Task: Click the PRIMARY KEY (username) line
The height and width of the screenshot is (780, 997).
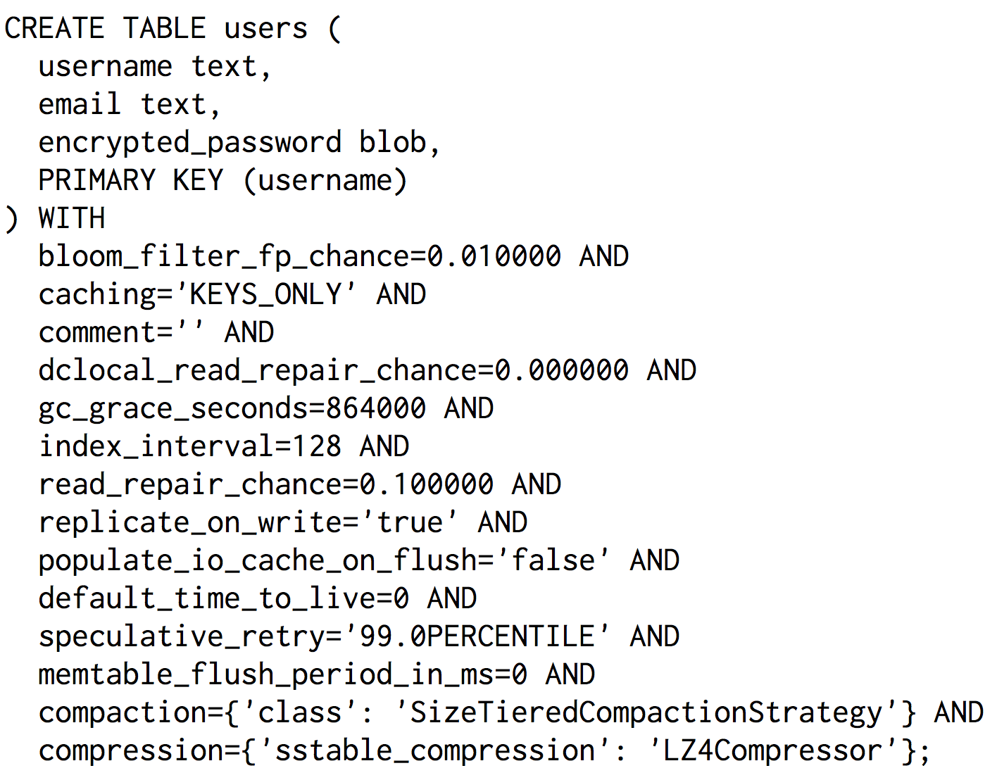Action: coord(222,181)
